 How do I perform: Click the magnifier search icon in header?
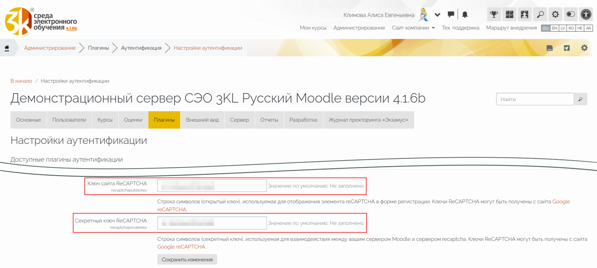540,14
